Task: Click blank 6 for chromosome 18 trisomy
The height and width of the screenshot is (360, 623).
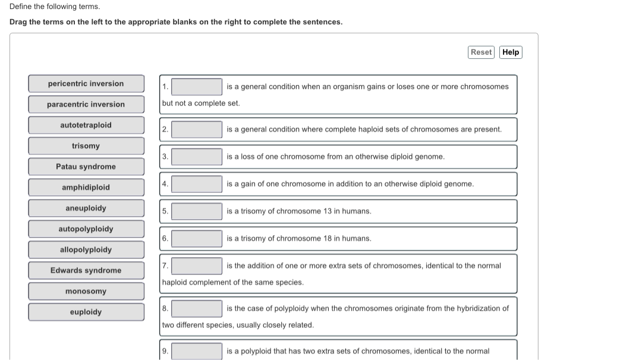Action: coord(196,238)
